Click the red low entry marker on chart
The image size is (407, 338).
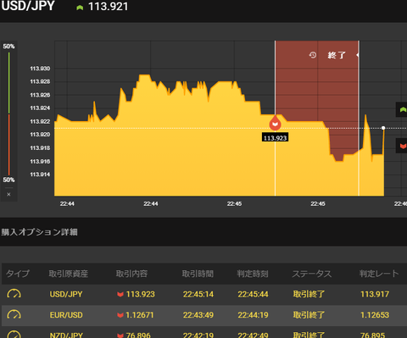click(x=275, y=124)
